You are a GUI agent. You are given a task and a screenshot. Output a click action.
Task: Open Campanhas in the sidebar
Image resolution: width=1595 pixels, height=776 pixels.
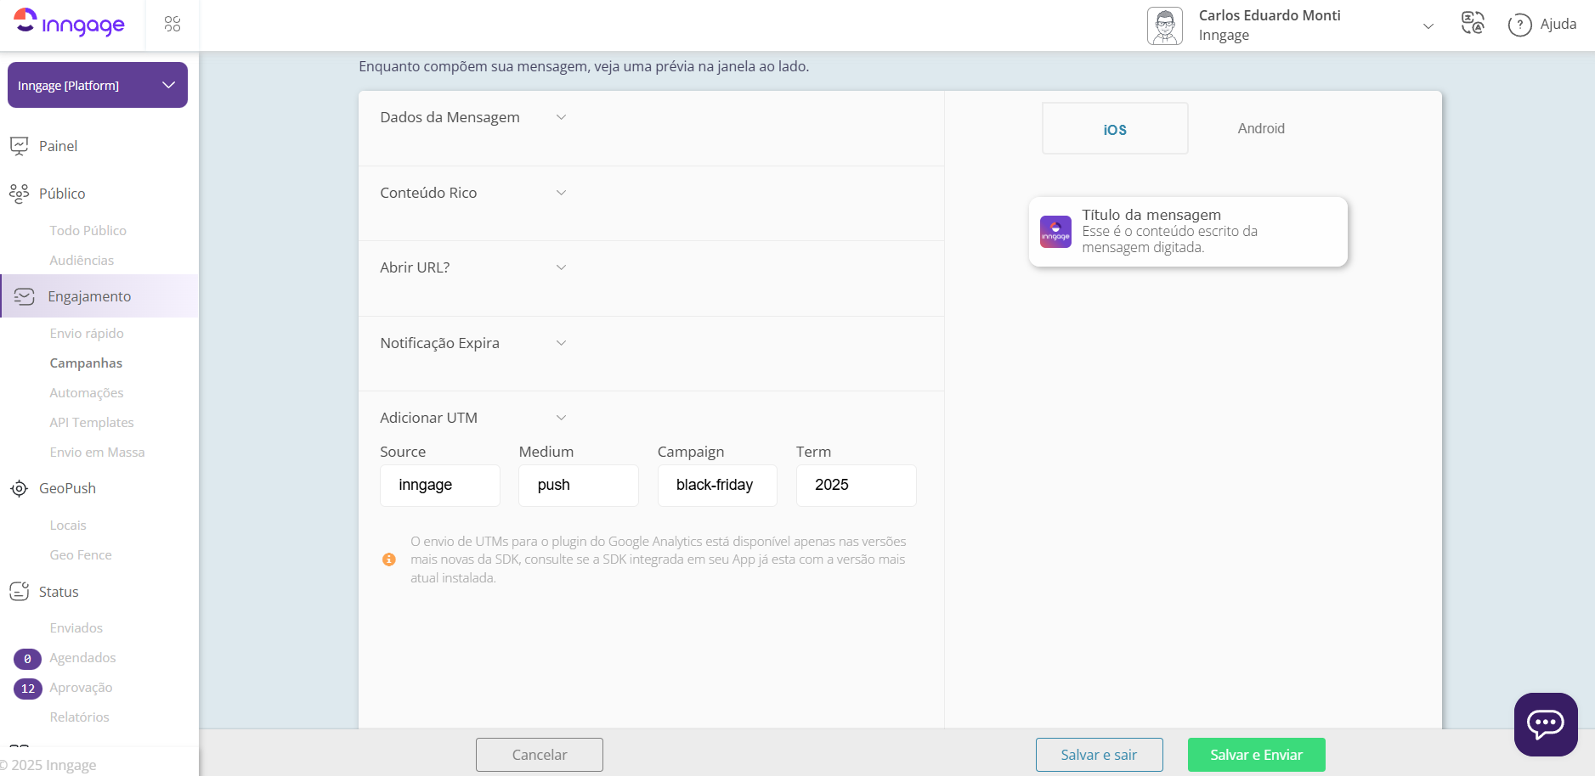[x=86, y=363]
